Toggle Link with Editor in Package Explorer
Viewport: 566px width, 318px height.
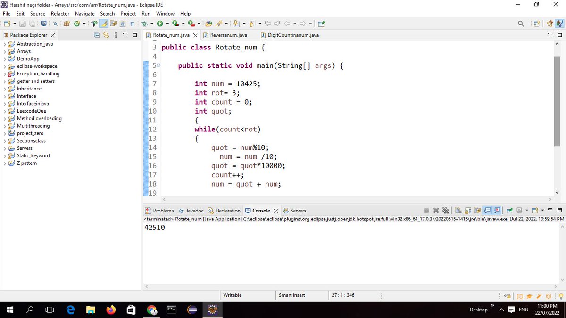tap(106, 35)
